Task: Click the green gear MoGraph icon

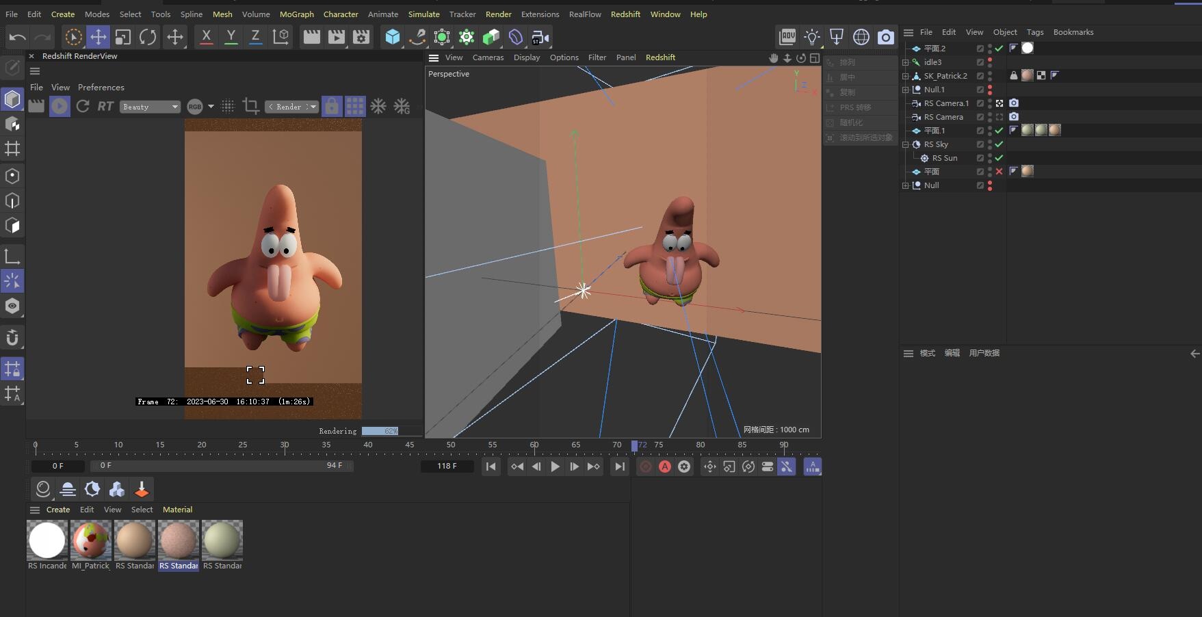Action: [467, 37]
